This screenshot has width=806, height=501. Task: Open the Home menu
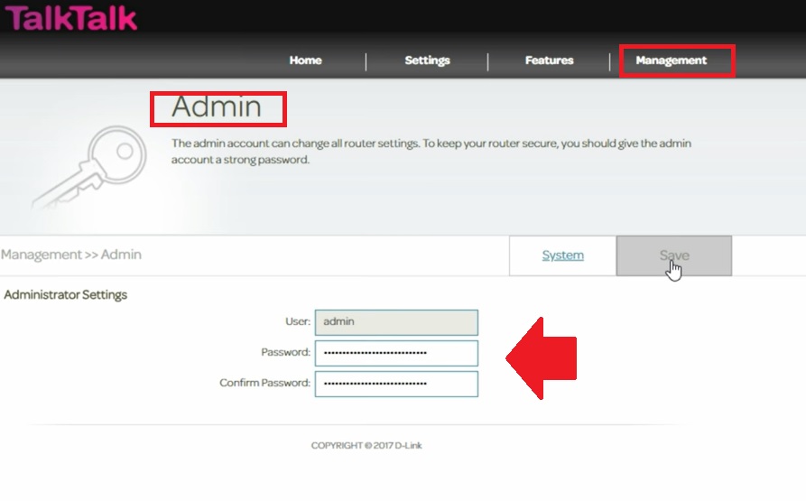tap(305, 60)
